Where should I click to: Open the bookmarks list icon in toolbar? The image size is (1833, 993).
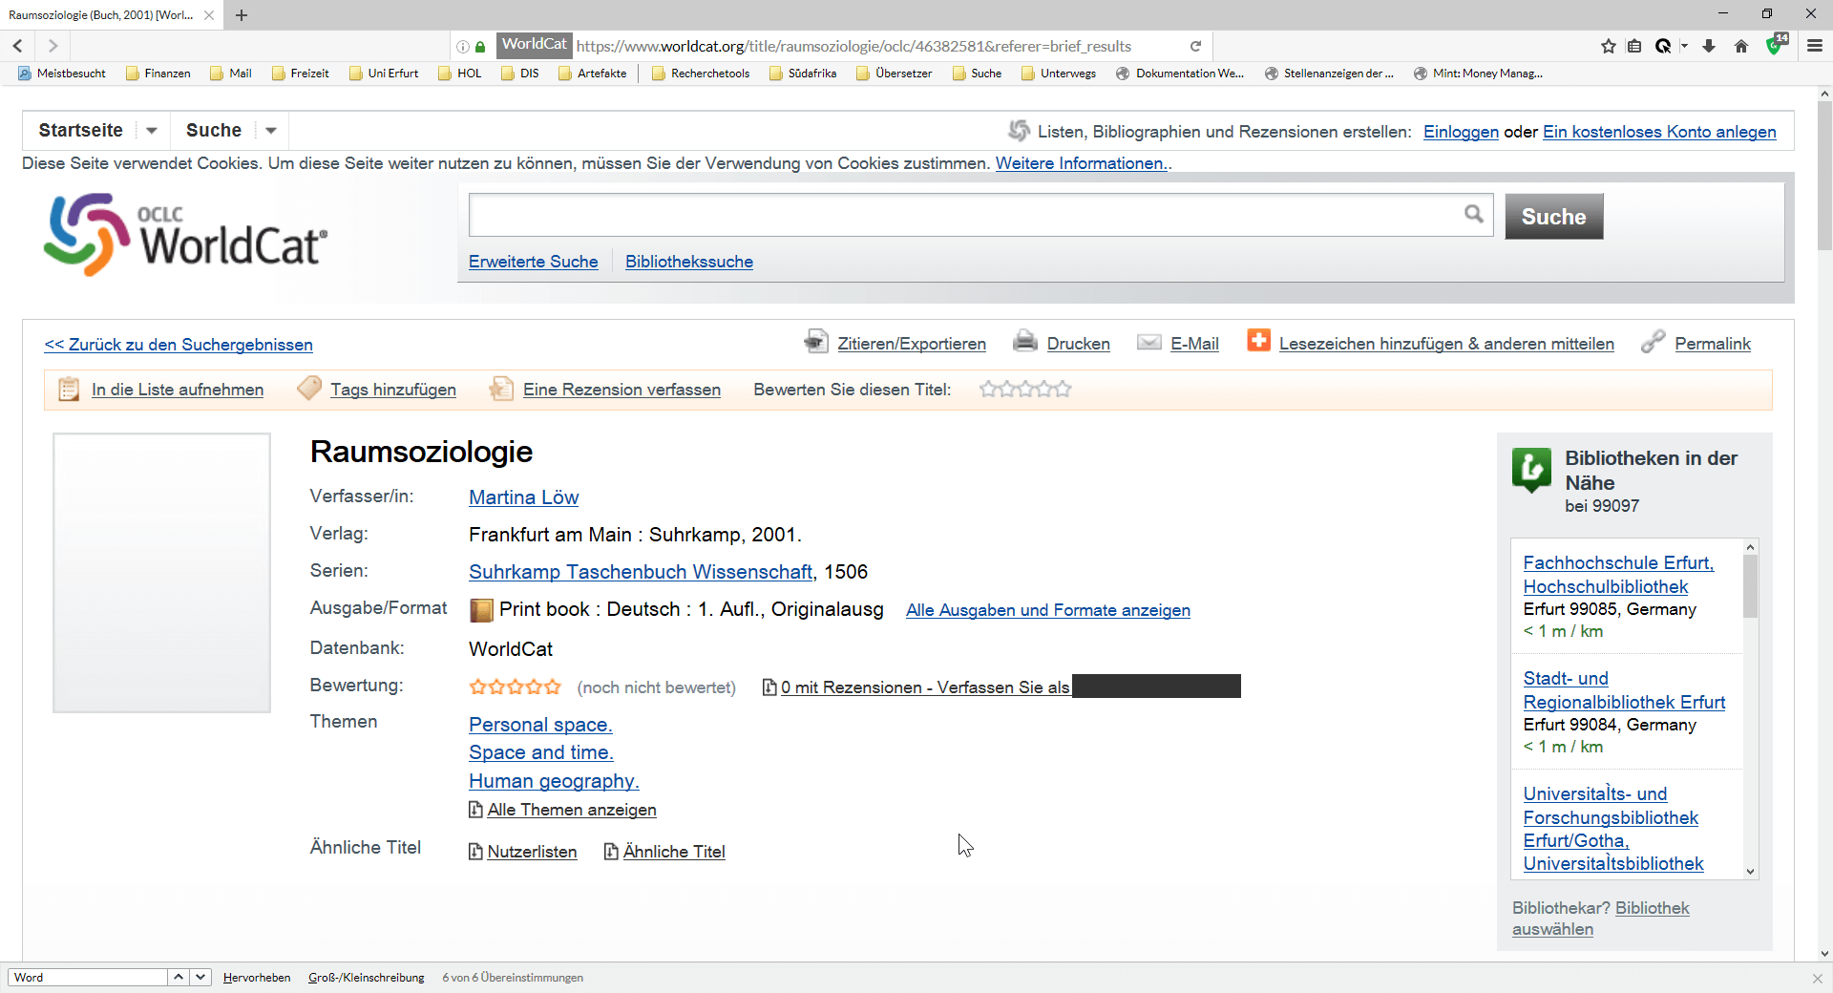click(x=1634, y=46)
